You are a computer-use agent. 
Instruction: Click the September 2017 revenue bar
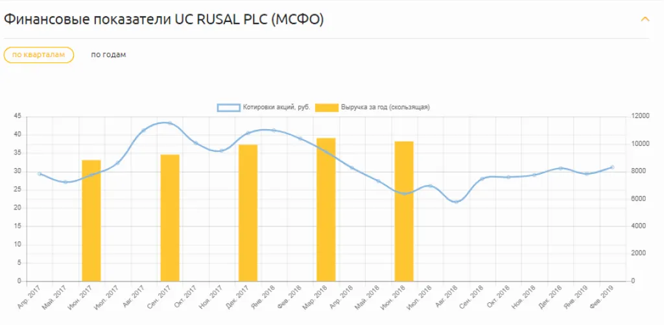click(x=170, y=218)
